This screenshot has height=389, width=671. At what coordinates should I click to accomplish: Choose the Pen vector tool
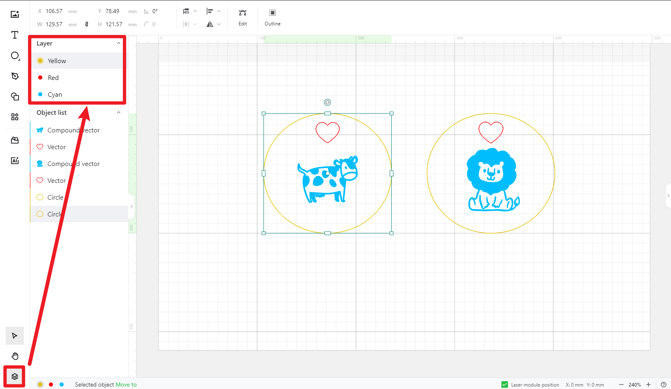[x=15, y=76]
